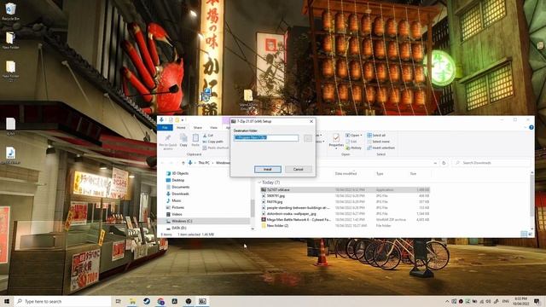
Task: Switch to details view icon in status bar
Action: coord(524,235)
